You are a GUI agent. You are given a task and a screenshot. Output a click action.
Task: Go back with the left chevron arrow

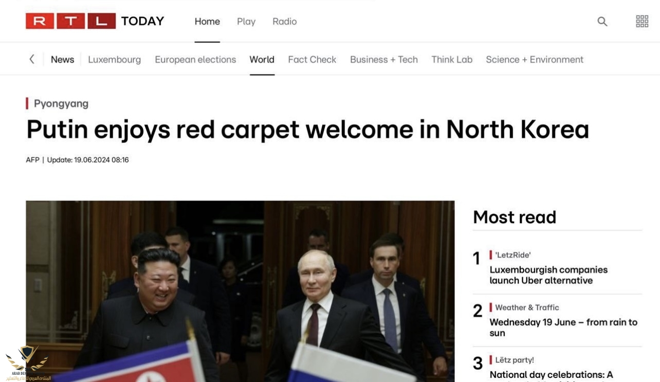[32, 59]
